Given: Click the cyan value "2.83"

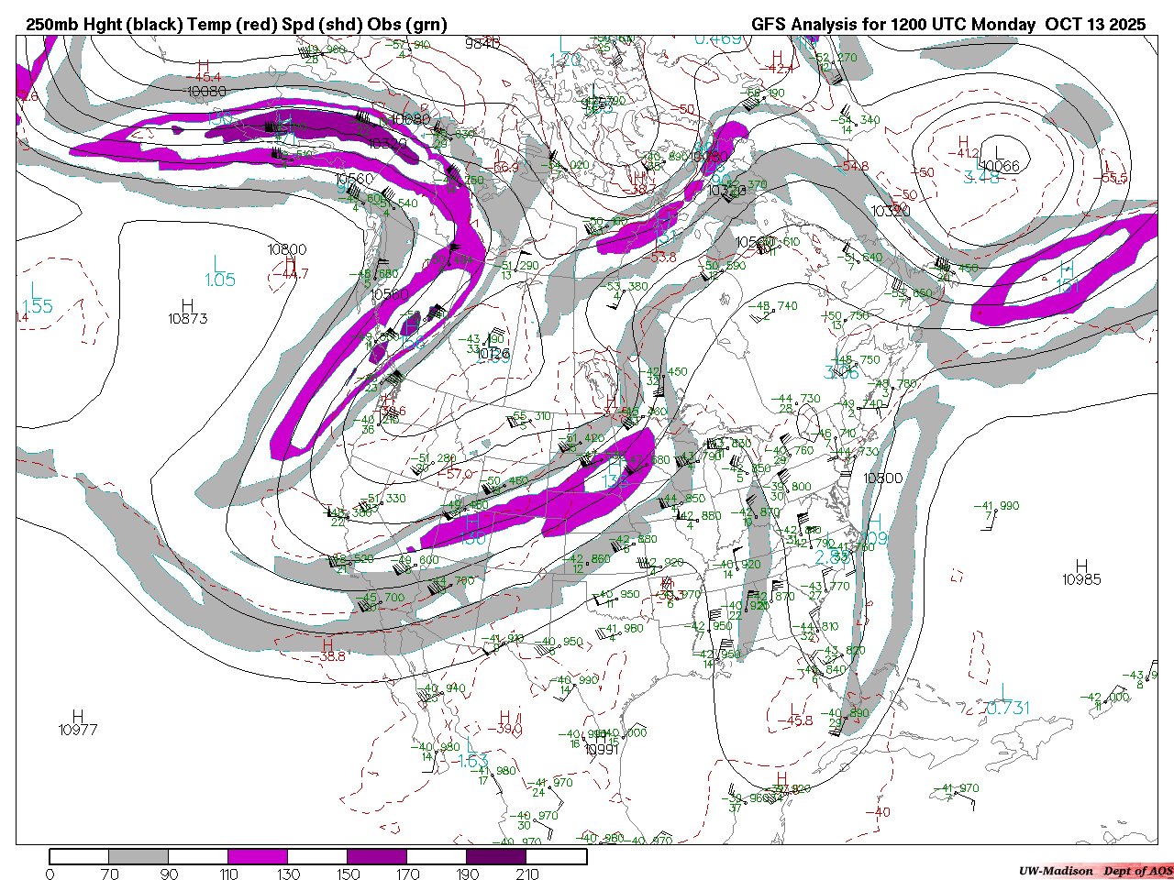Looking at the screenshot, I should 832,557.
